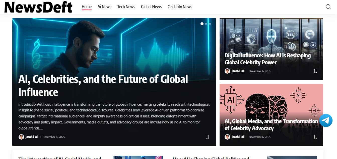
Task: Click the author avatar on the 'Digital Influence' card
Action: point(227,71)
